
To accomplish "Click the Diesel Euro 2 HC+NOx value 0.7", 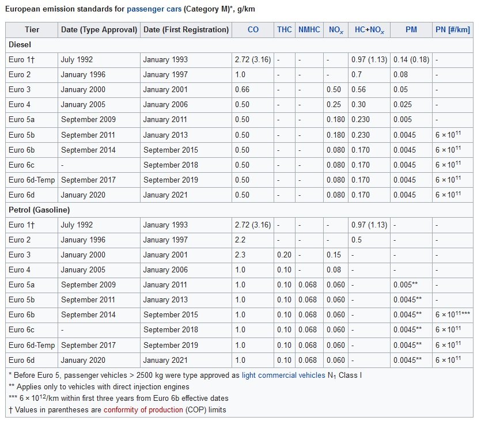I will click(x=357, y=75).
